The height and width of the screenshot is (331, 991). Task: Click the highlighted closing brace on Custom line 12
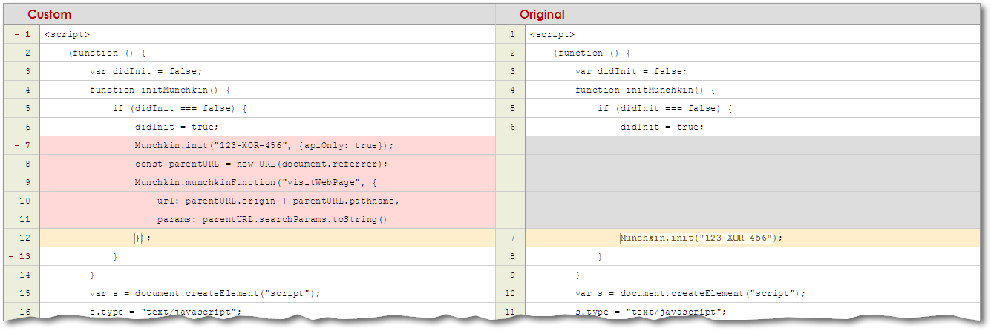(x=138, y=238)
